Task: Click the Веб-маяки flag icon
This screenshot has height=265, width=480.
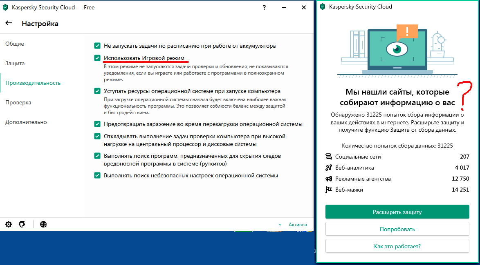Action: point(328,190)
